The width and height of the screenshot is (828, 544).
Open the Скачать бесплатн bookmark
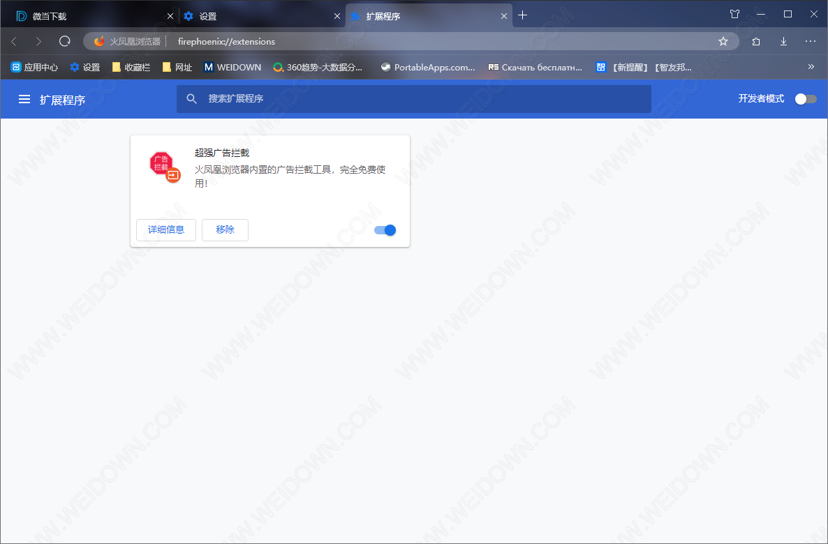pyautogui.click(x=535, y=67)
